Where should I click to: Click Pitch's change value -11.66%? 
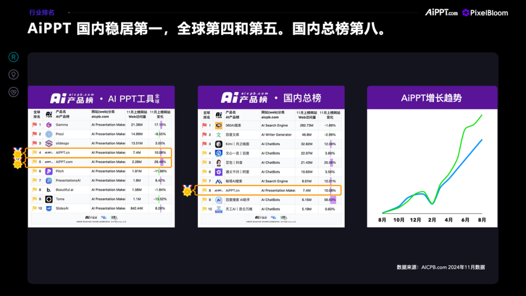pyautogui.click(x=160, y=171)
